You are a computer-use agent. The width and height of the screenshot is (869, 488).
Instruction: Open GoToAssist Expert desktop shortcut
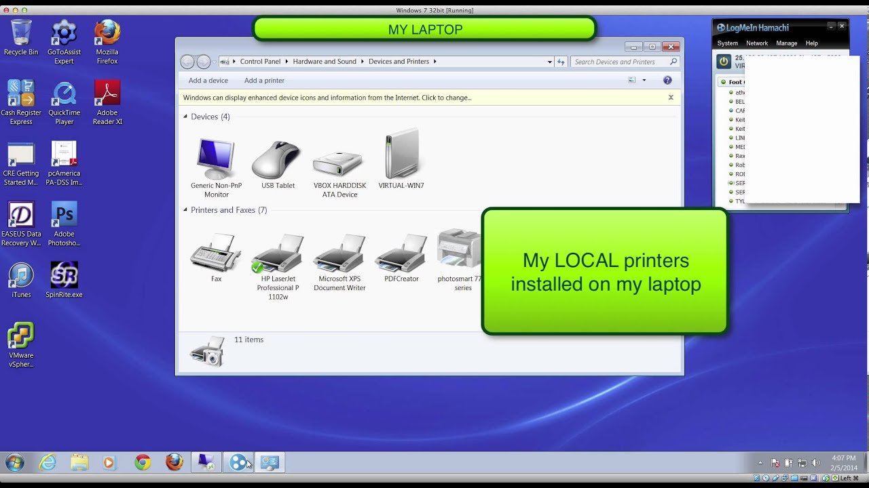pyautogui.click(x=64, y=42)
